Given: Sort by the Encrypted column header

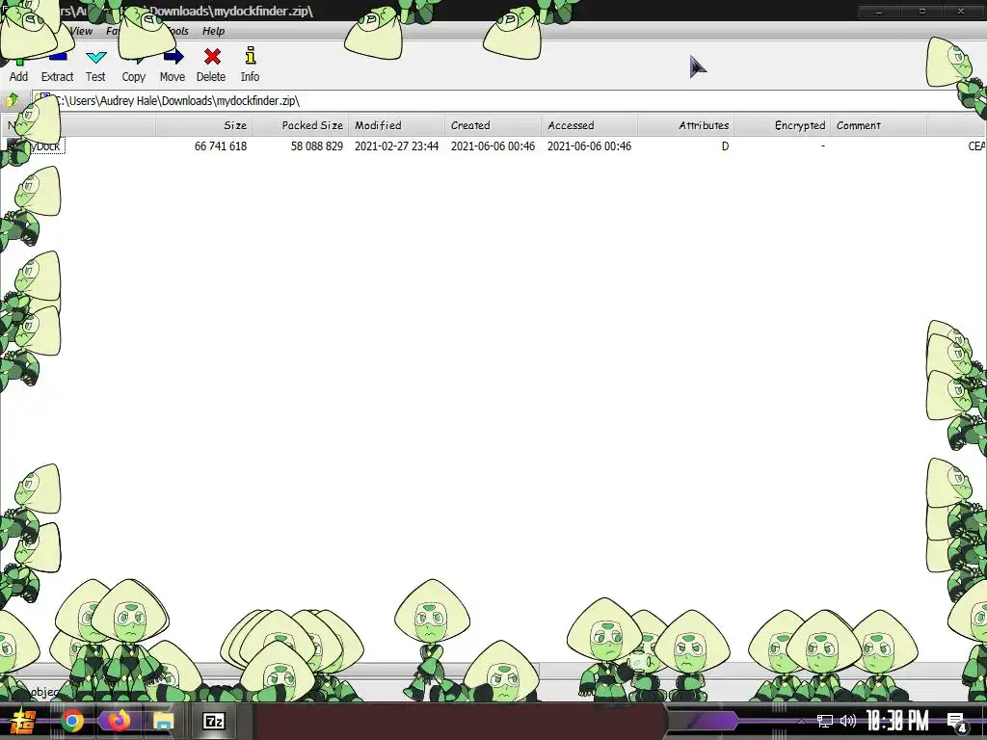Looking at the screenshot, I should pyautogui.click(x=782, y=125).
